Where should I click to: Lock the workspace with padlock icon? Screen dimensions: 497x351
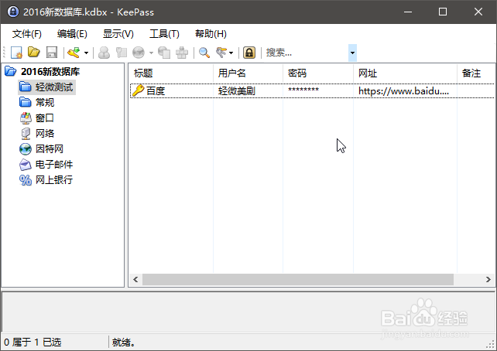pyautogui.click(x=249, y=53)
